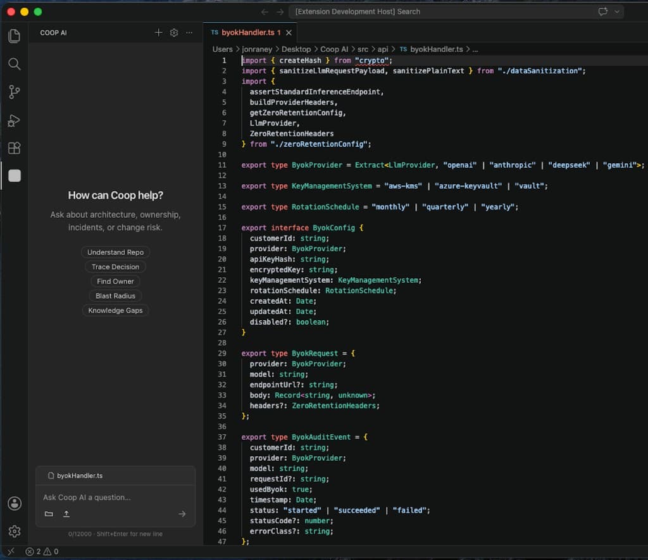Show the errors count in status bar
Screen dimensions: 648x560
click(x=33, y=551)
